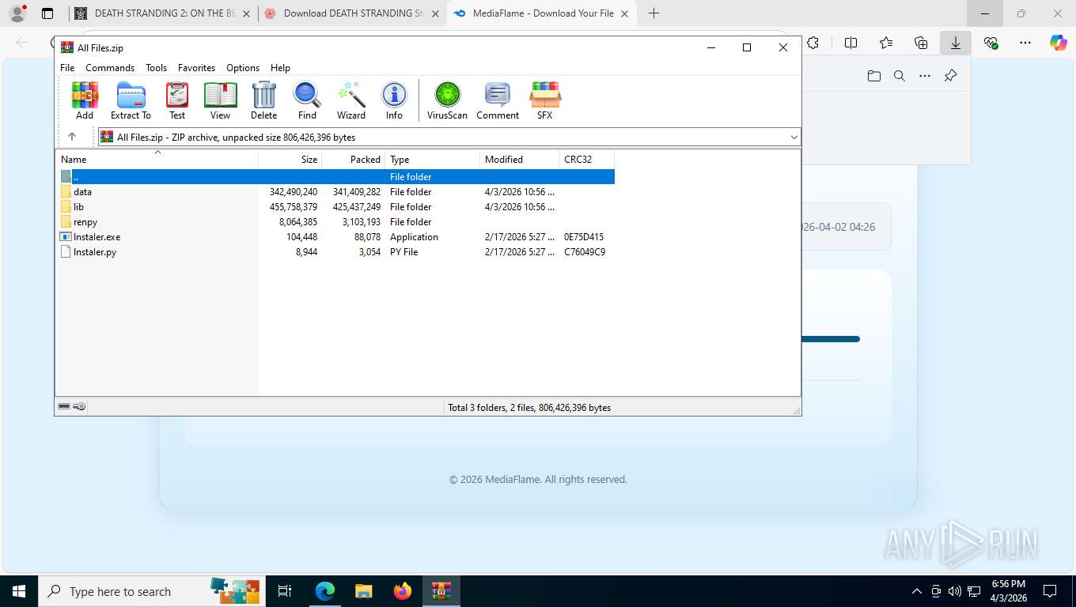Viewport: 1076px width, 607px height.
Task: Launch the Wizard tool
Action: [x=351, y=100]
